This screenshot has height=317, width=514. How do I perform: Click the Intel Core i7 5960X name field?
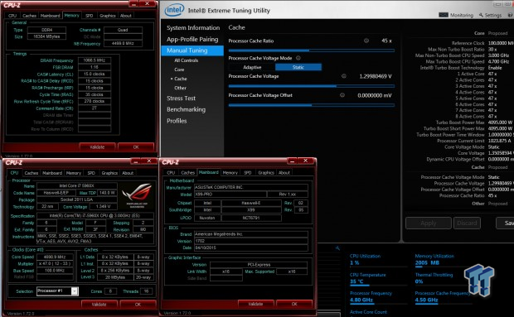point(77,186)
